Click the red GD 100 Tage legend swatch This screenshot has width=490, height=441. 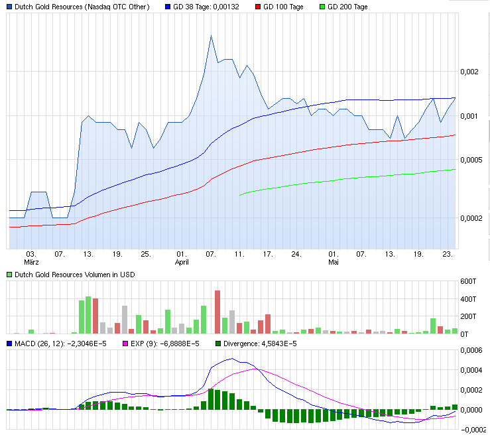[256, 7]
